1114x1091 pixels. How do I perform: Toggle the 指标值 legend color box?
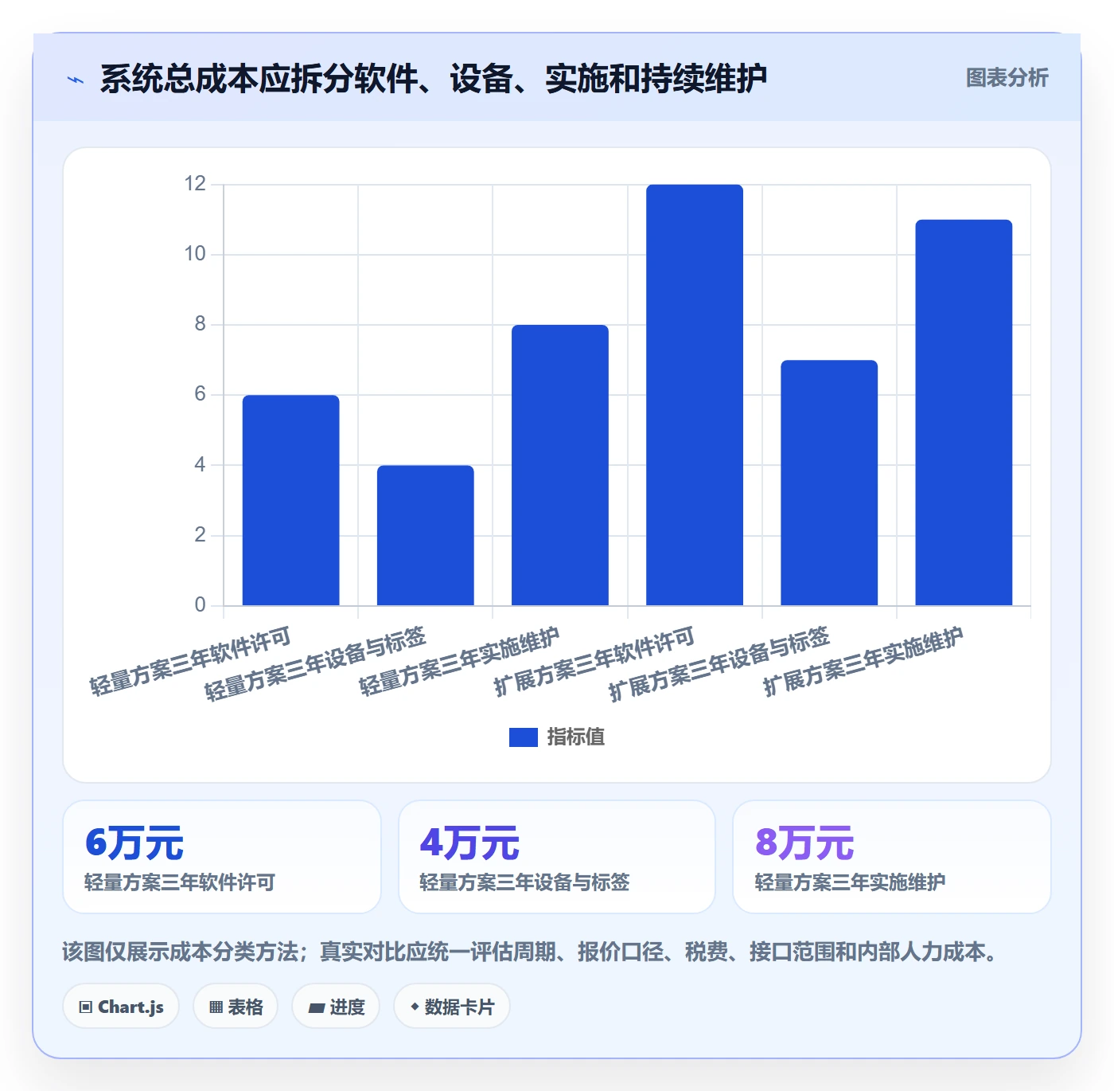tap(523, 737)
